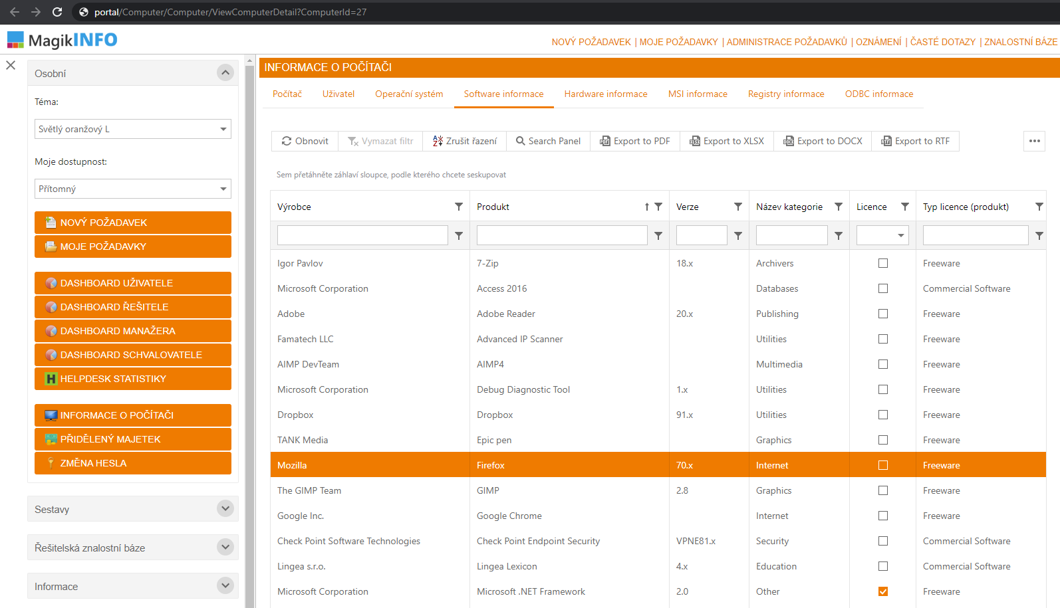Open the Verze column header filter funnel
The width and height of the screenshot is (1060, 608).
point(738,207)
